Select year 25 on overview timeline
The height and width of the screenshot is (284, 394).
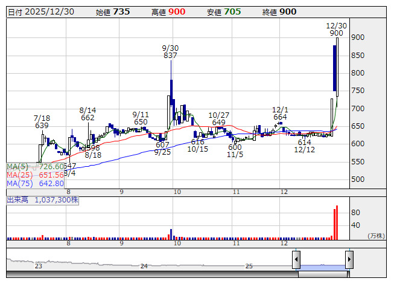click(x=249, y=266)
